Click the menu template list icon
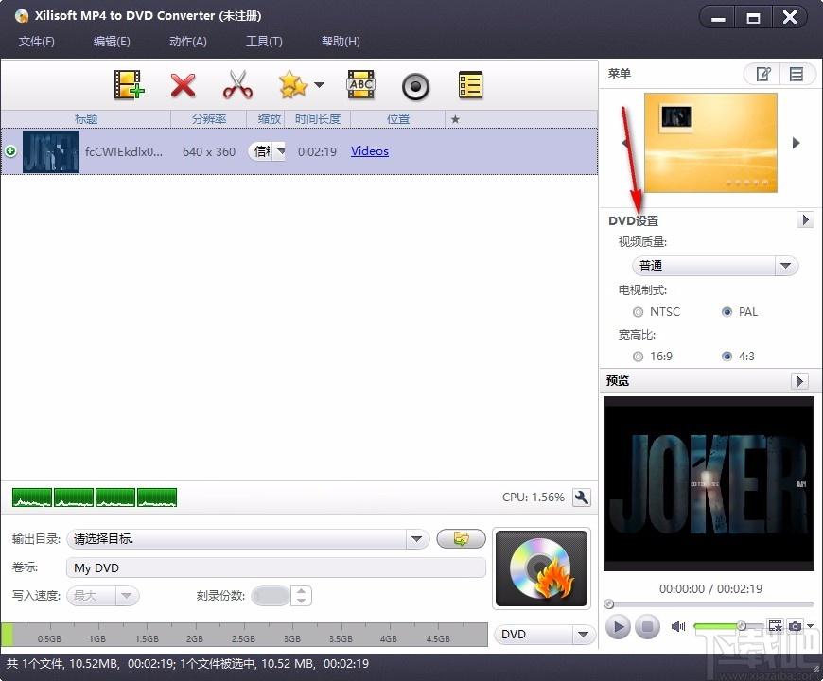Screen dimensions: 823x681 797,74
